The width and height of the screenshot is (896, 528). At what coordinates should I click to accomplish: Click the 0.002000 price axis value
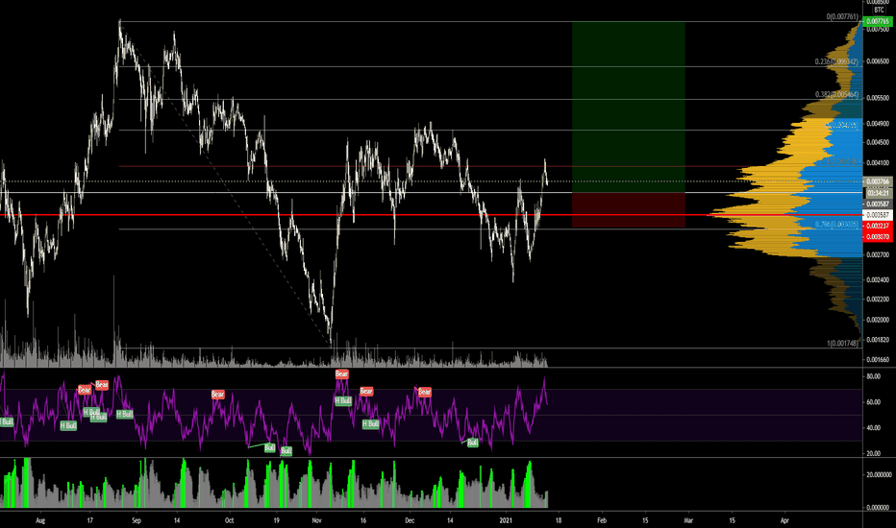point(878,320)
